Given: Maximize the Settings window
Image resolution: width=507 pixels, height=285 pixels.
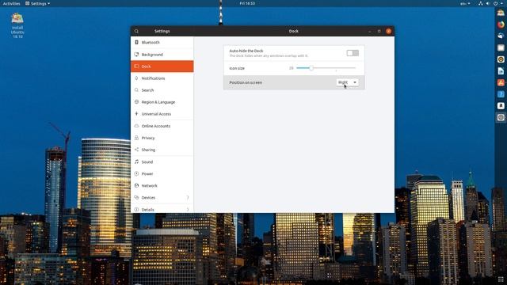Looking at the screenshot, I should coord(379,32).
